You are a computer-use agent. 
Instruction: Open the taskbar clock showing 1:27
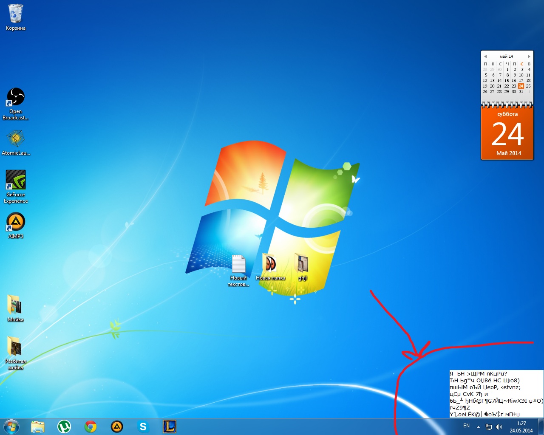pyautogui.click(x=521, y=427)
